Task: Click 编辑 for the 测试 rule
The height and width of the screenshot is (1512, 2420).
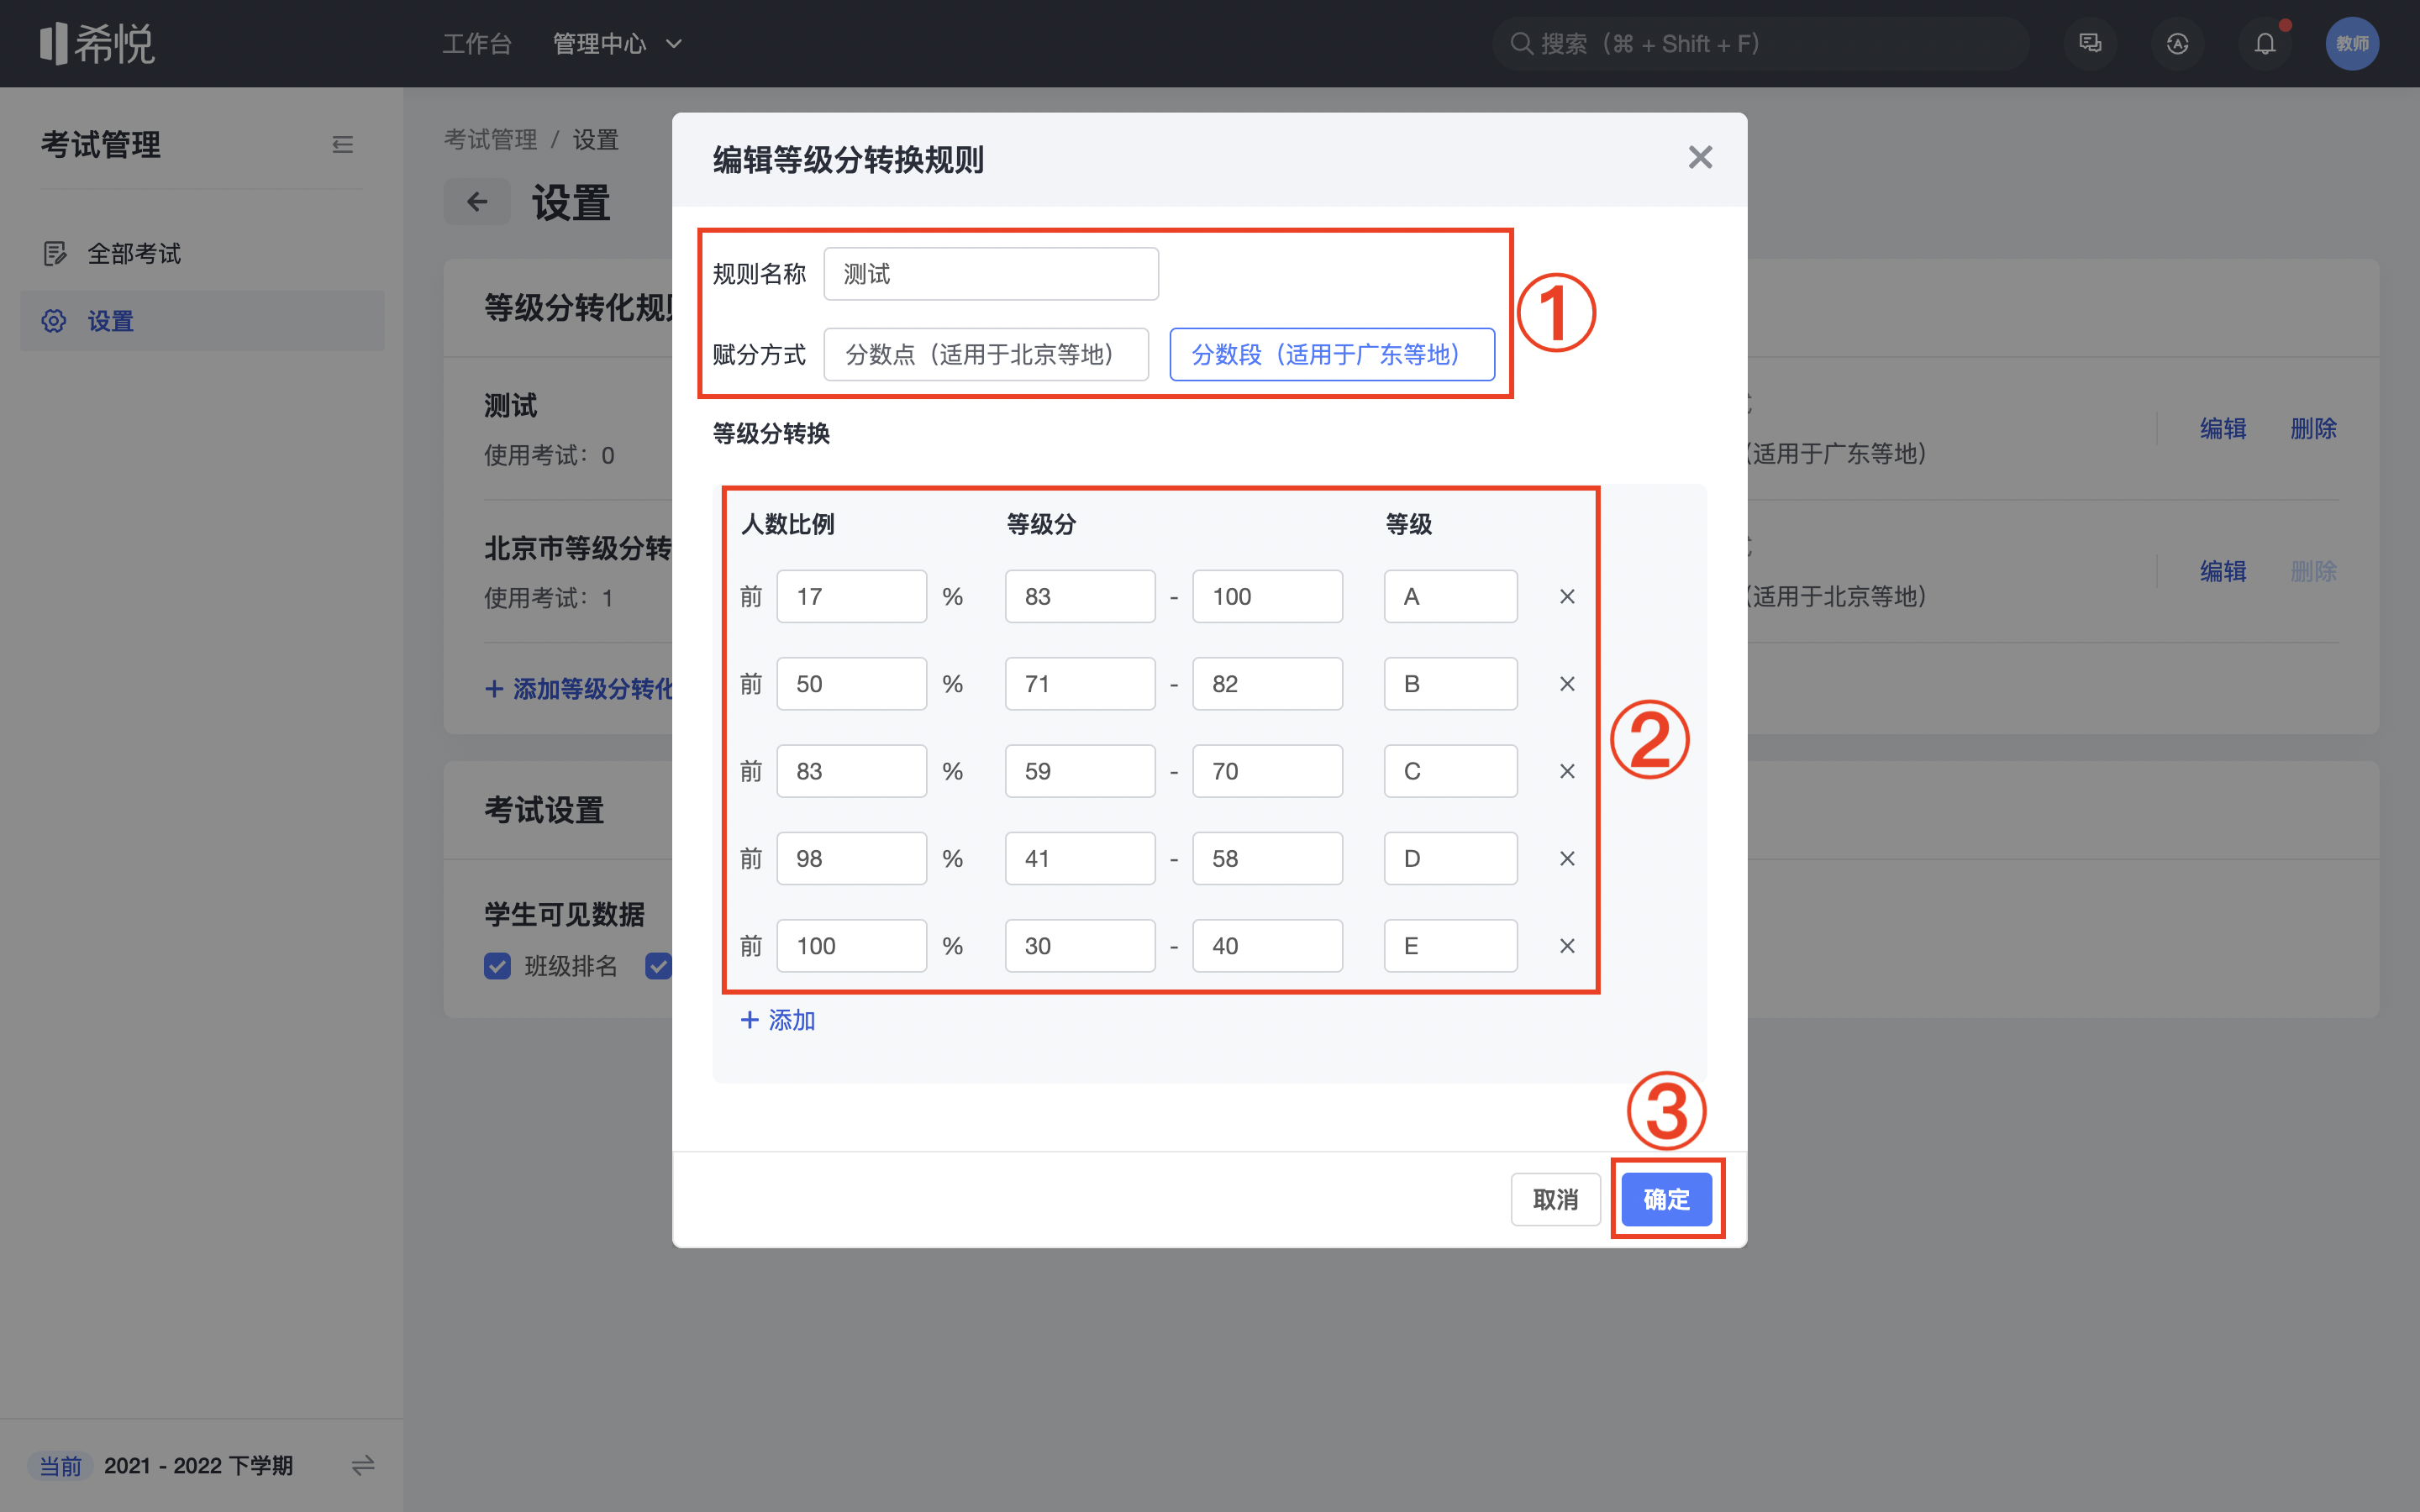Action: tap(2223, 429)
